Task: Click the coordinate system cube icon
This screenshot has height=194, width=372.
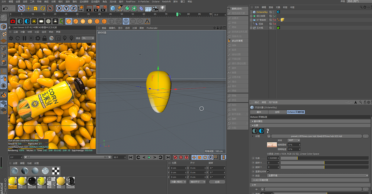Action: pos(81,8)
